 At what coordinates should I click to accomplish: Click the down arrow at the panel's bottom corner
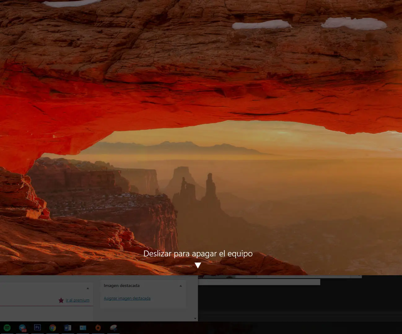coord(195,318)
